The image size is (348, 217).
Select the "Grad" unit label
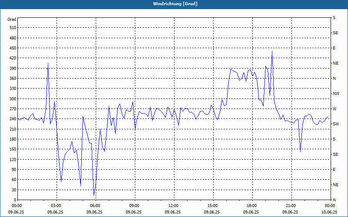12,20
